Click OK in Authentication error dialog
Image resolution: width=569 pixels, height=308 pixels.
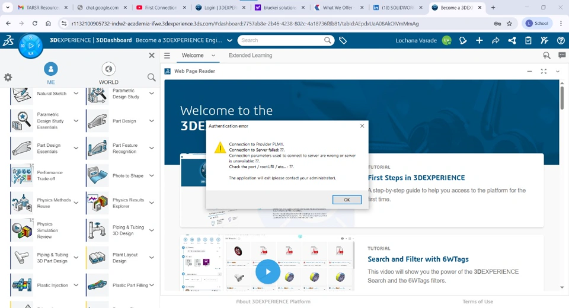(347, 200)
